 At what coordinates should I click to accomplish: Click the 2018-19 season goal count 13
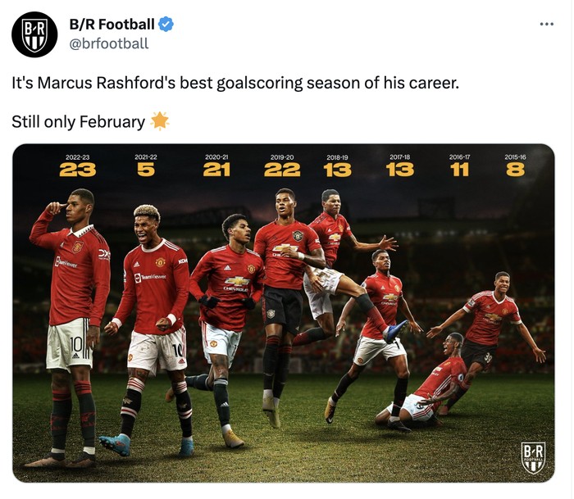pos(337,170)
